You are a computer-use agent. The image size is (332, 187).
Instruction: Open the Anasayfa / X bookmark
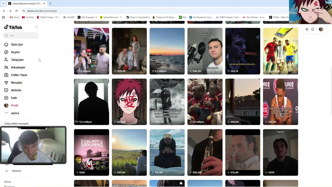(x=87, y=17)
